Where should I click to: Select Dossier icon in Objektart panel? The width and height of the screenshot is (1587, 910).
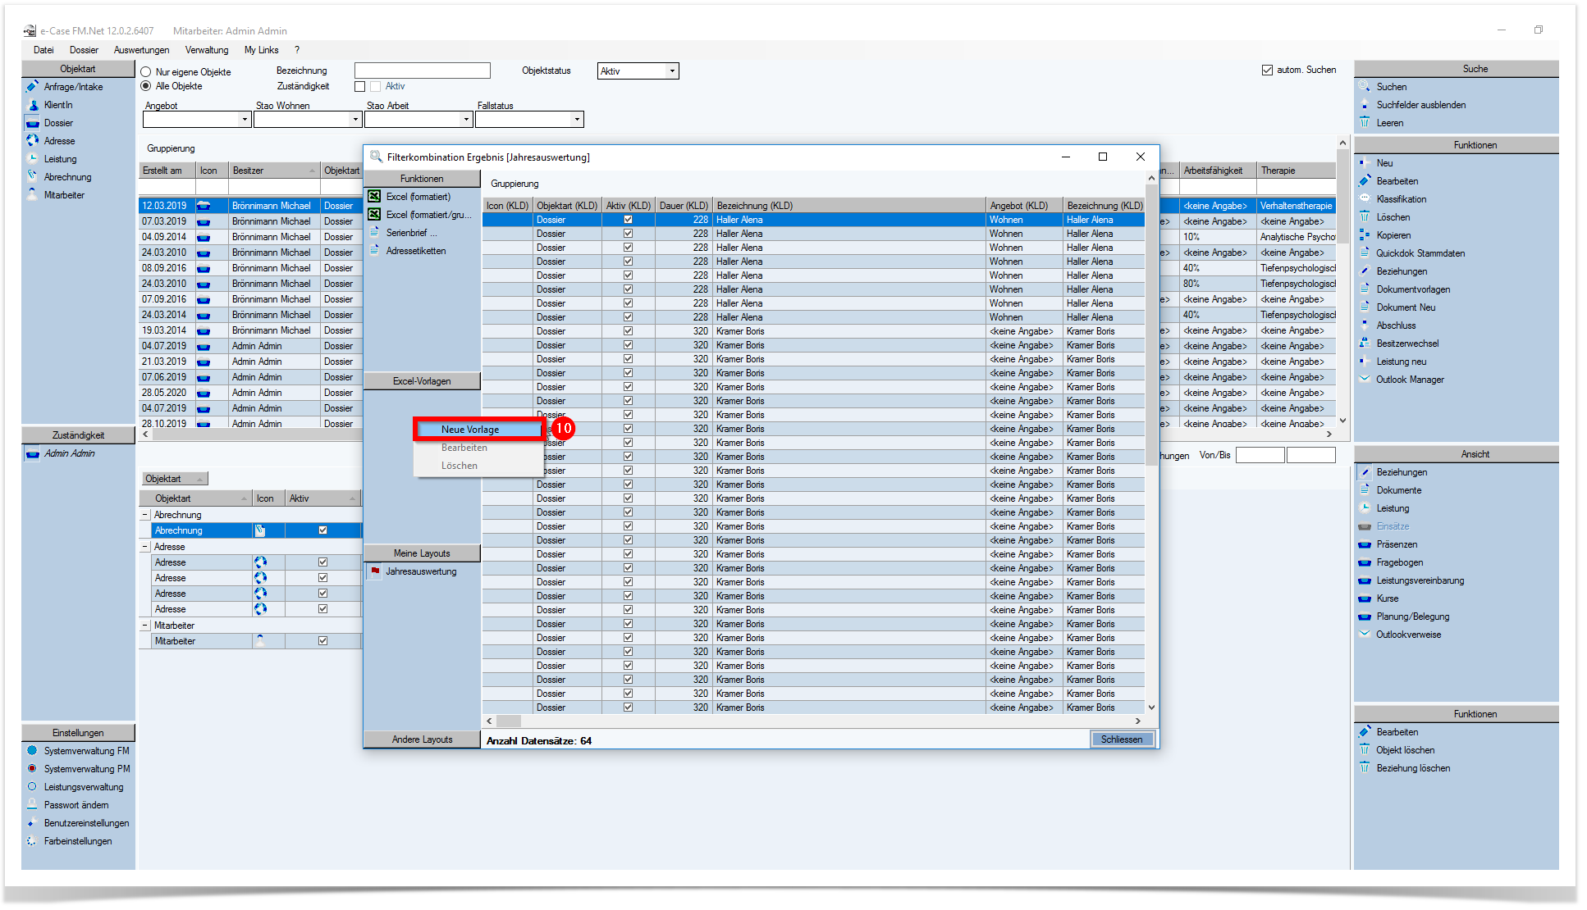tap(33, 123)
